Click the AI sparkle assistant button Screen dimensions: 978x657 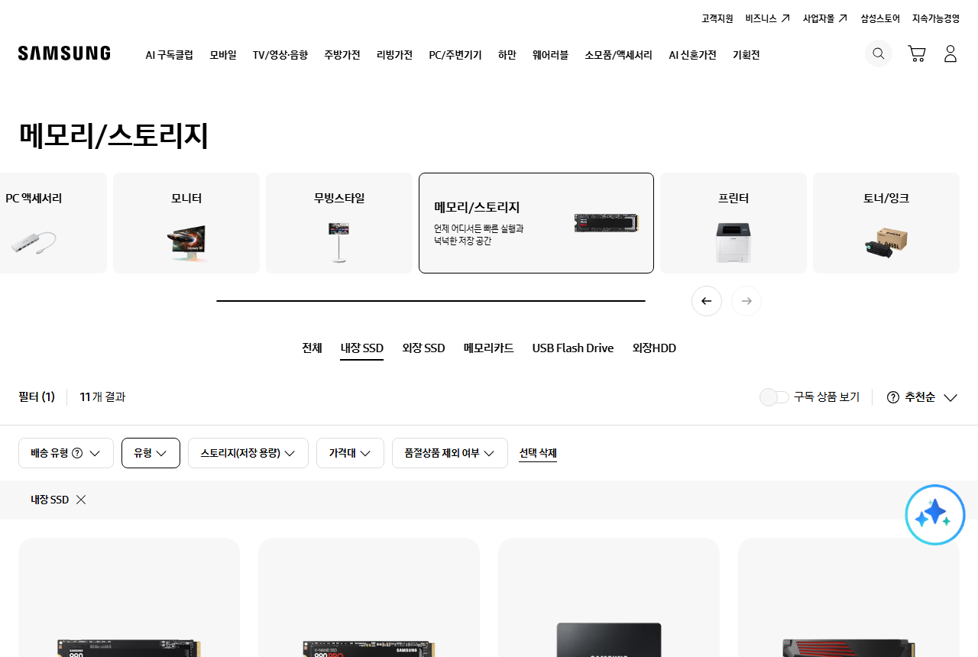pyautogui.click(x=935, y=515)
